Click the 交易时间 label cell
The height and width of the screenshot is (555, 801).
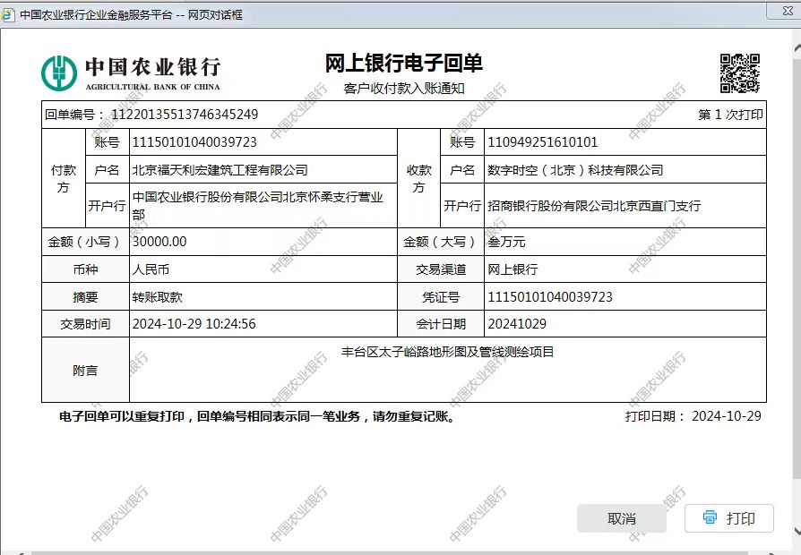point(85,324)
